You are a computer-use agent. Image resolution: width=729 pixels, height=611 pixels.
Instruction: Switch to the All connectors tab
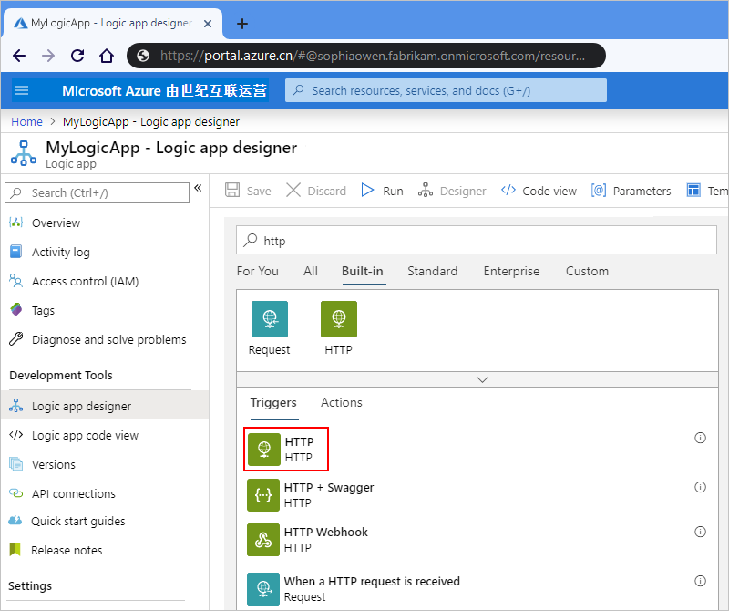pos(311,271)
